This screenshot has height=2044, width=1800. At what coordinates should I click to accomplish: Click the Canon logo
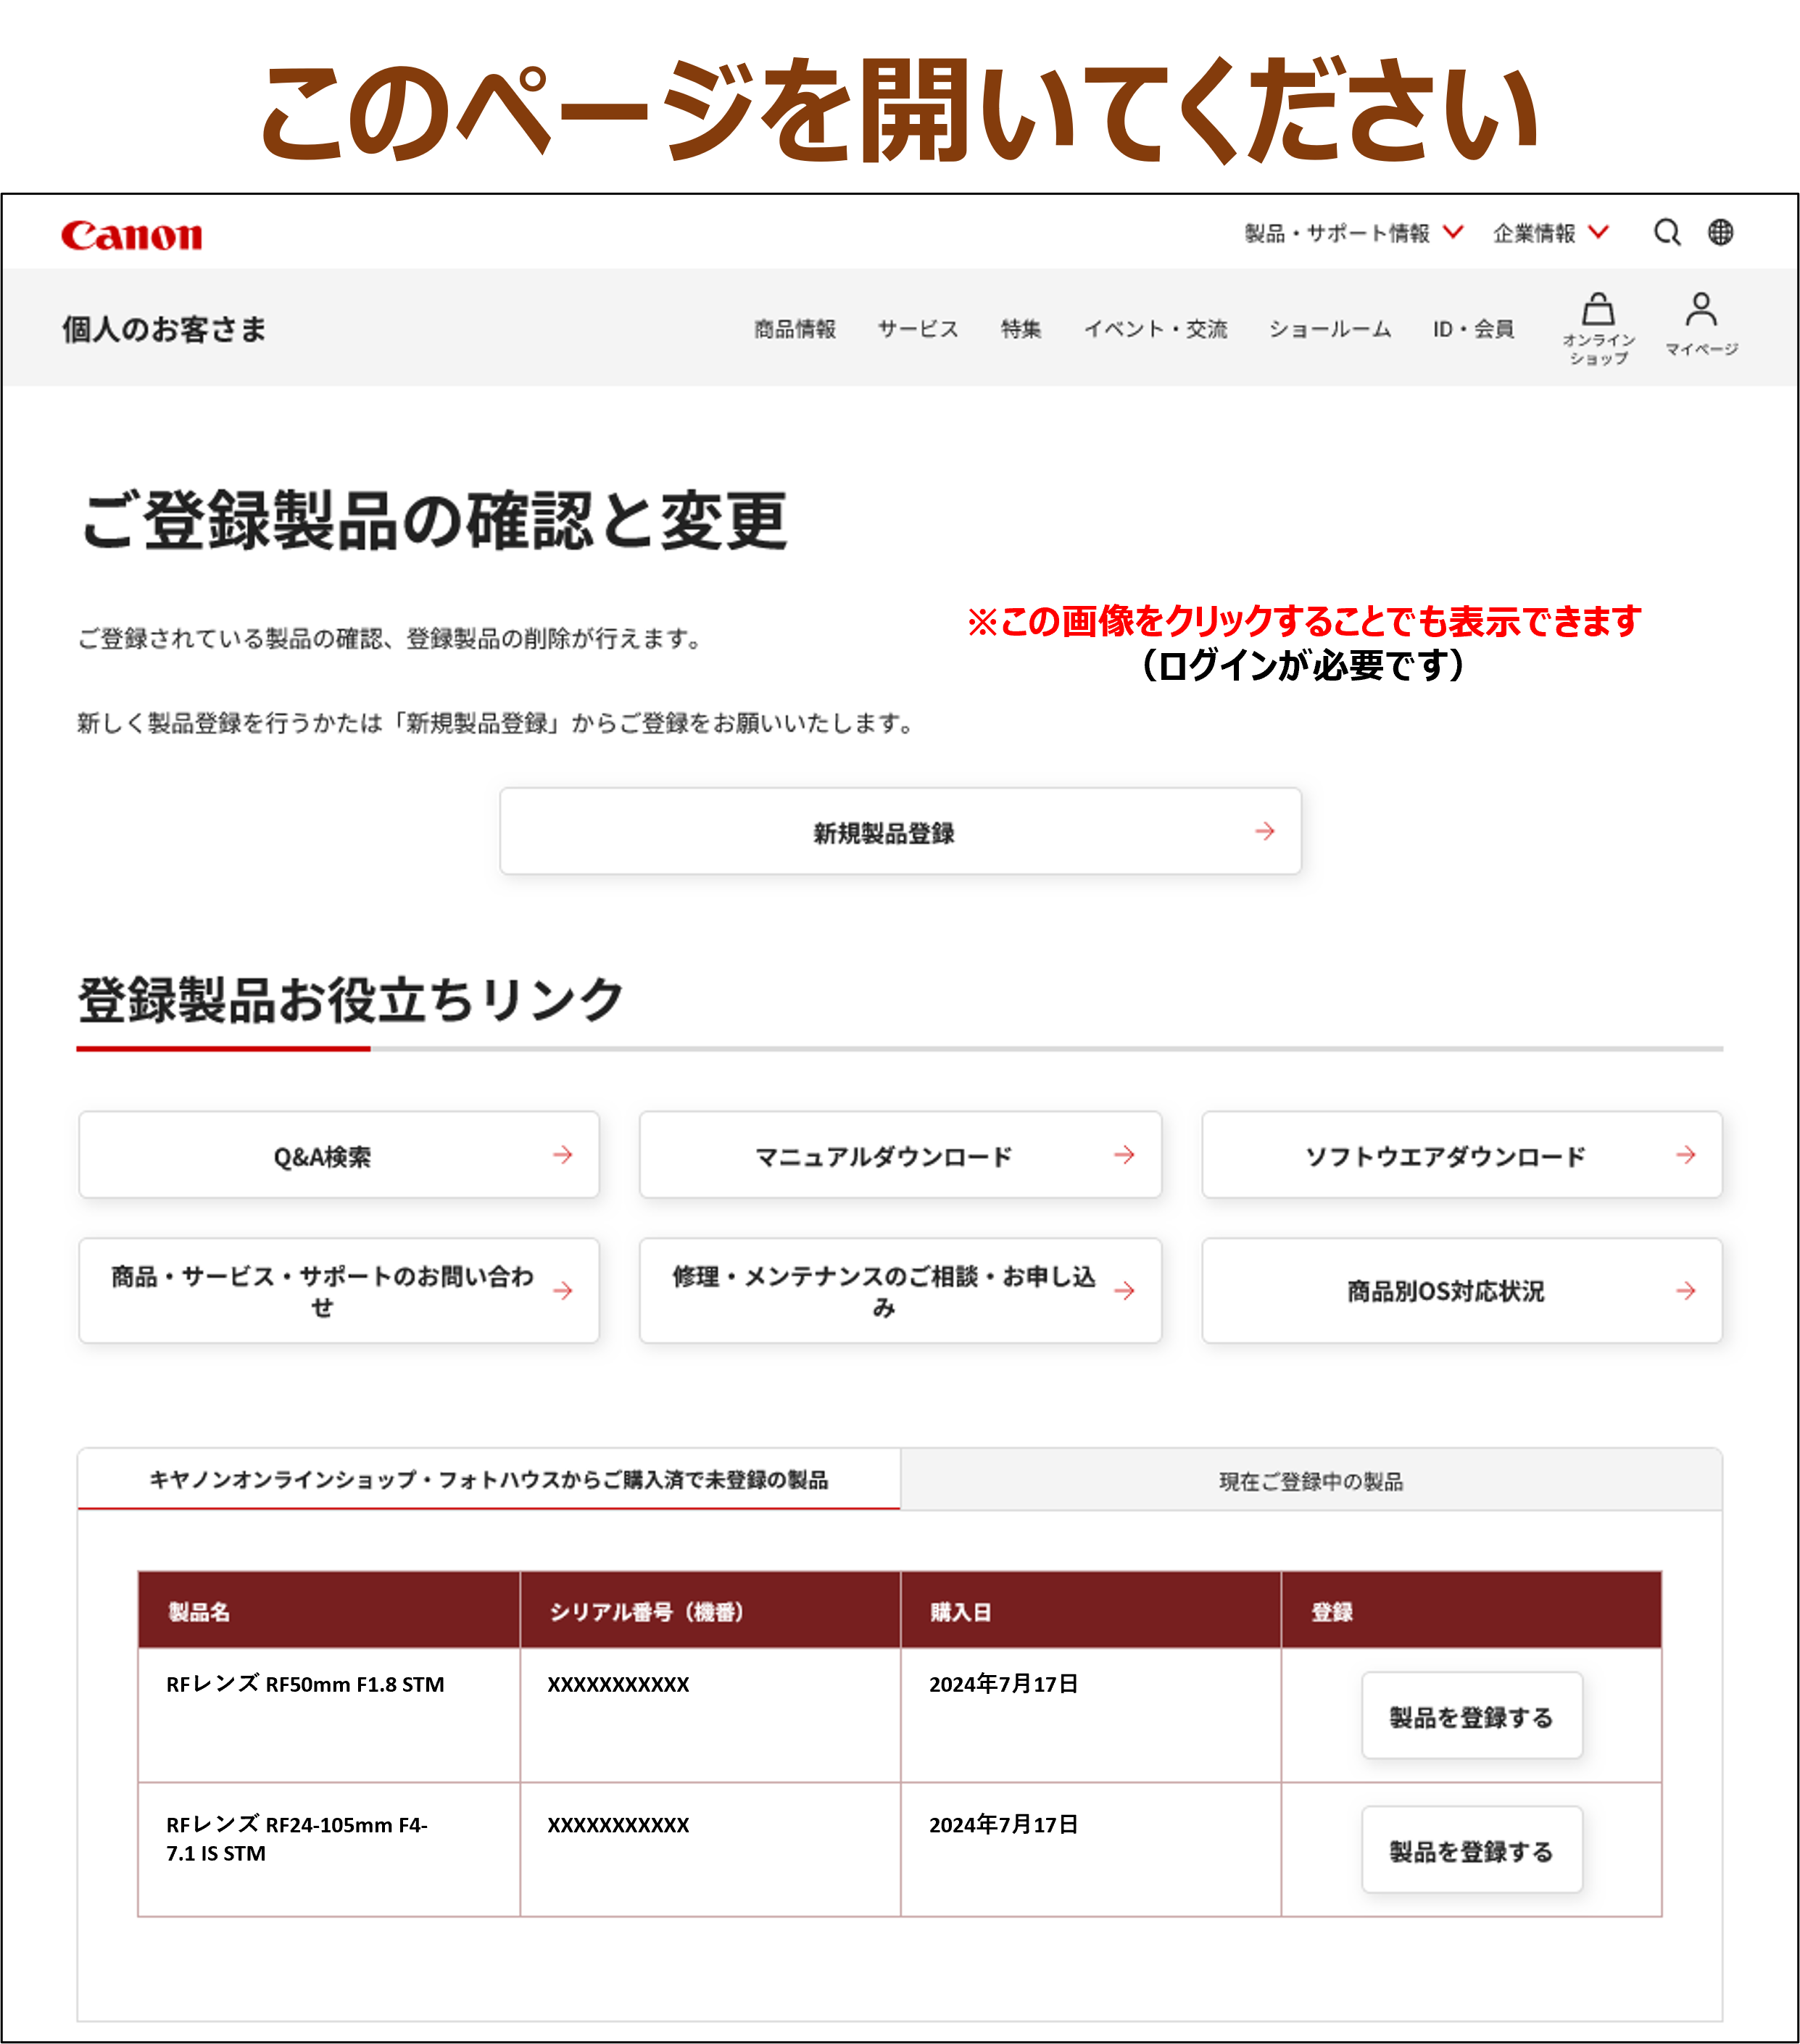(x=131, y=235)
